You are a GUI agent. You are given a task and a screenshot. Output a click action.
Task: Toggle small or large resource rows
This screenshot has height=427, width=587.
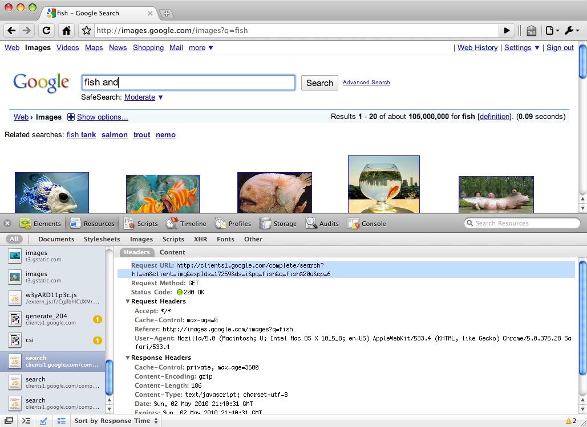[x=61, y=421]
